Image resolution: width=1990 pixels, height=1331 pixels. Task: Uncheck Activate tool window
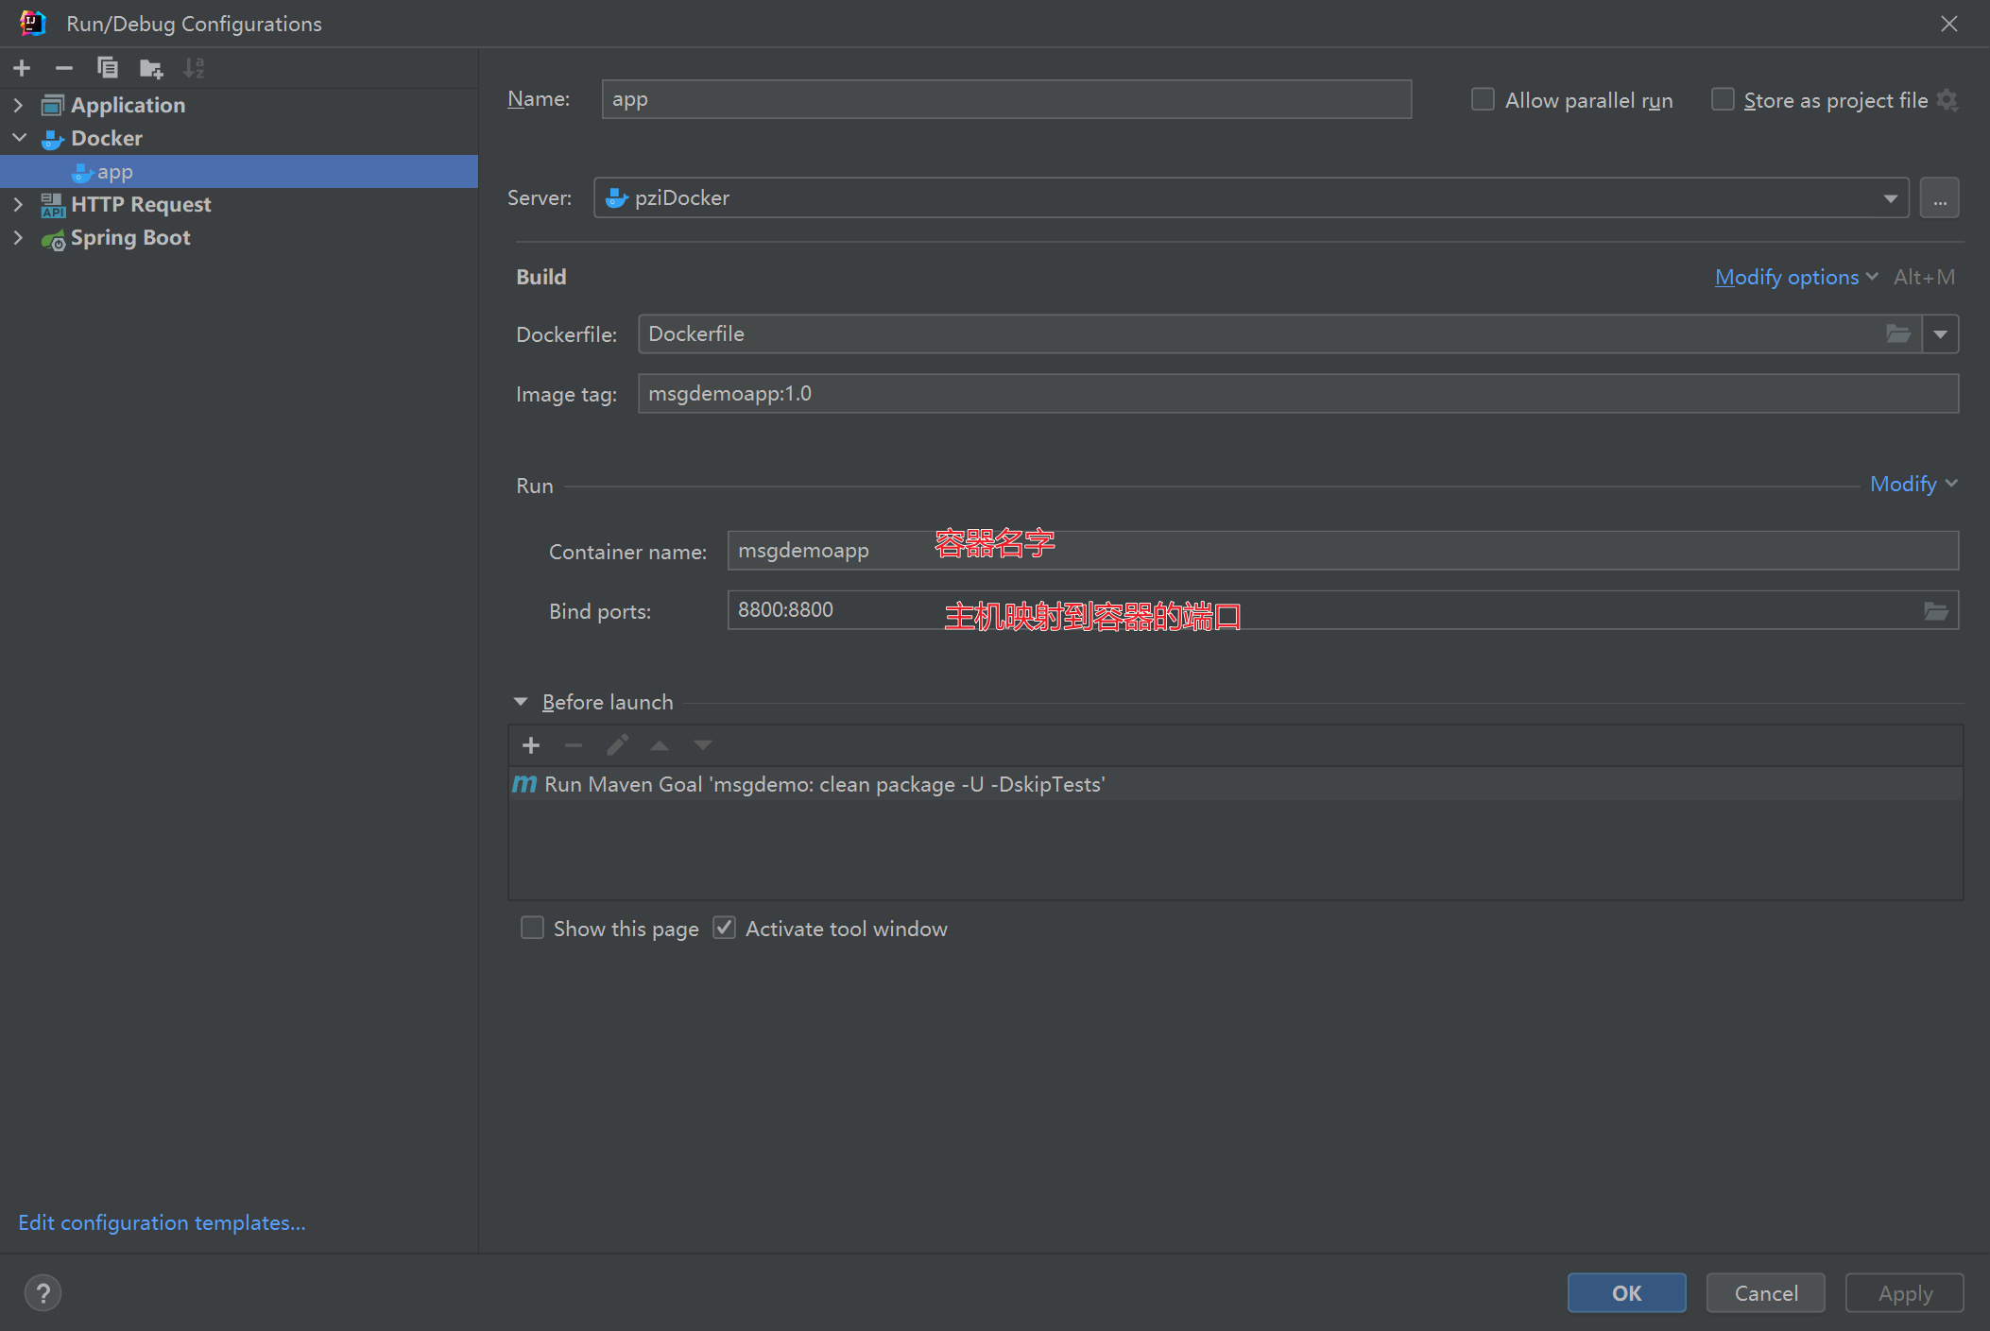click(x=725, y=928)
